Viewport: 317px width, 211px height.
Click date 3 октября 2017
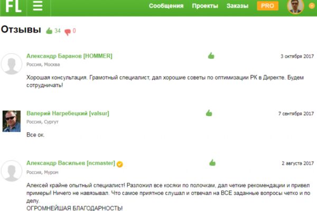[297, 56]
